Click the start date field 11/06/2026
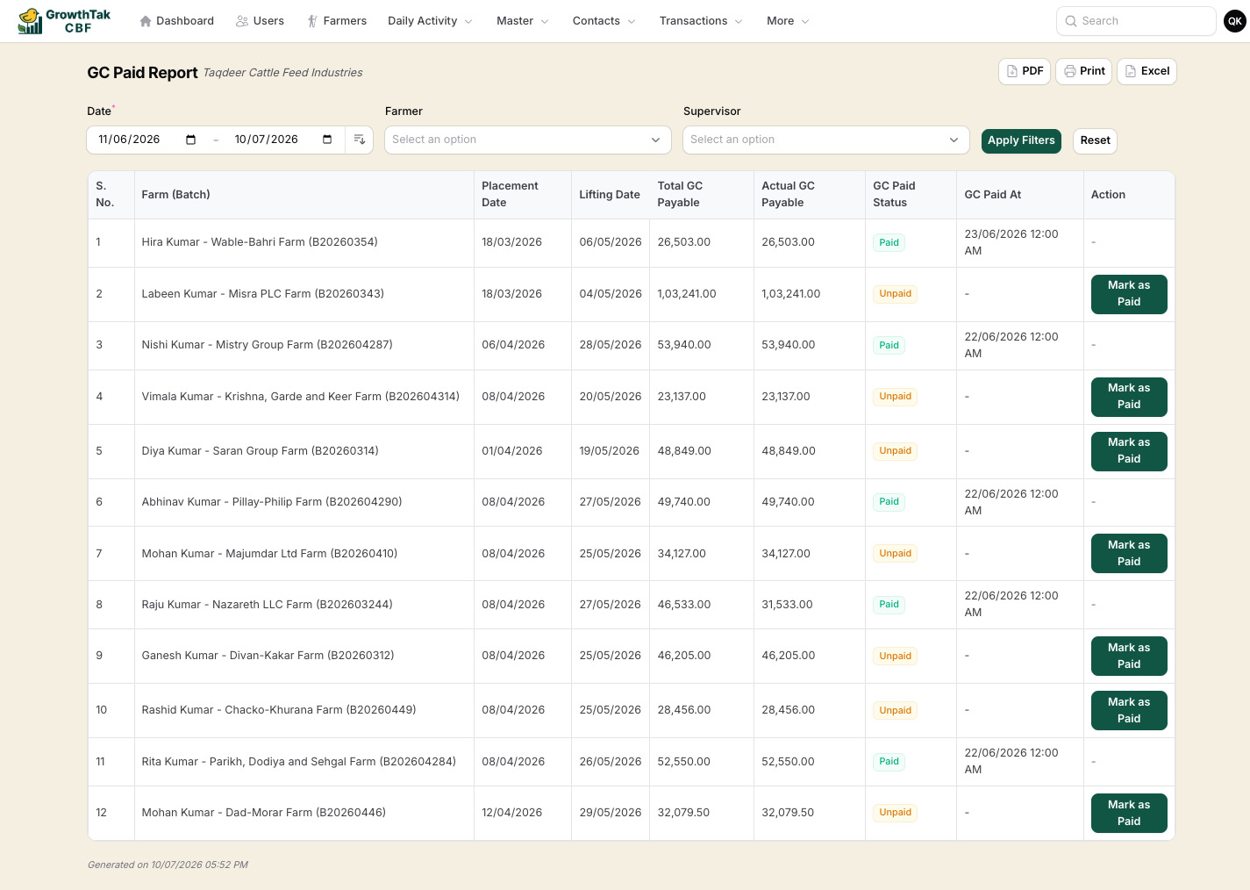Viewport: 1250px width, 890px height. 129,140
